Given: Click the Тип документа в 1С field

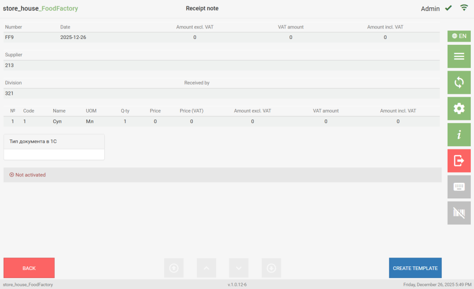Looking at the screenshot, I should 54,154.
